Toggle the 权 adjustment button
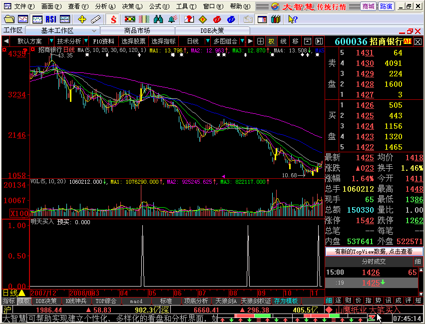The height and width of the screenshot is (324, 425). 271,41
